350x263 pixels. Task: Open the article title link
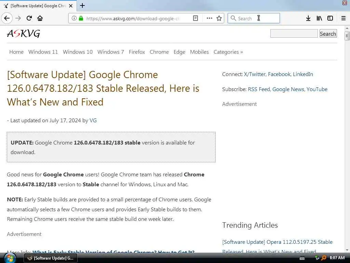(x=103, y=88)
